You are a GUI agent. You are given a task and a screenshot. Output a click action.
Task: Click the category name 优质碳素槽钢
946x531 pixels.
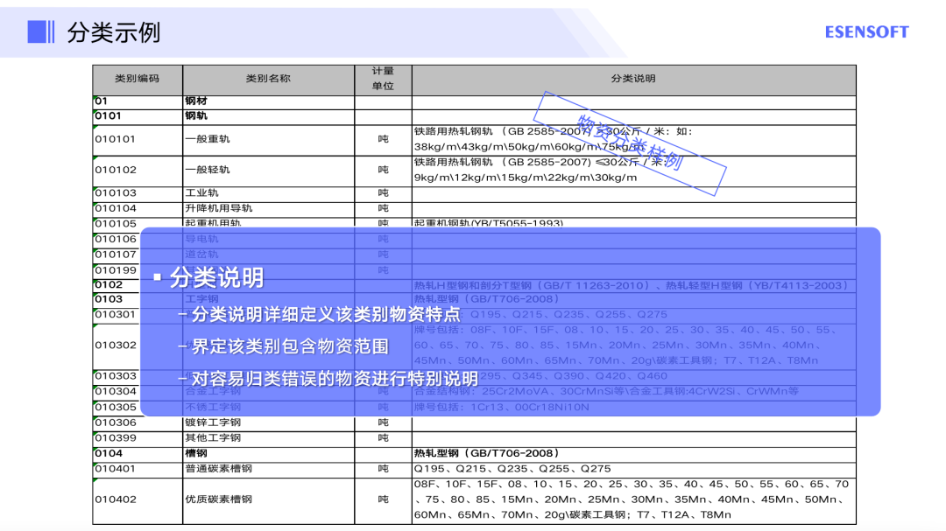point(219,500)
